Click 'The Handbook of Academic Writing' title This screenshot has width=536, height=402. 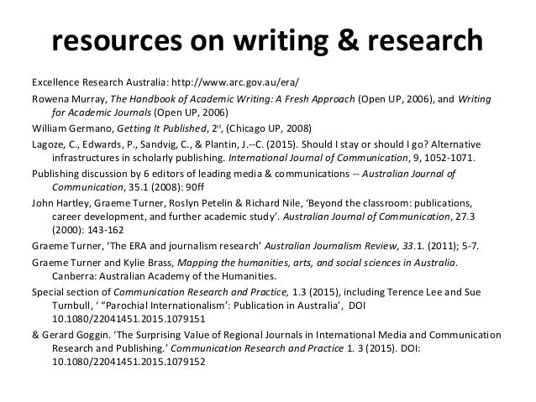[189, 99]
